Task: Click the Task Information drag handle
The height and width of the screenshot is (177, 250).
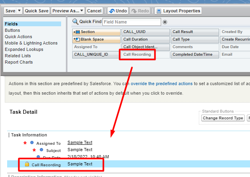Action: point(9,135)
